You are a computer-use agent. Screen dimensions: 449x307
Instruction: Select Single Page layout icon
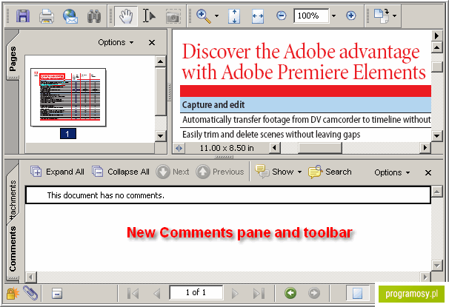click(357, 293)
